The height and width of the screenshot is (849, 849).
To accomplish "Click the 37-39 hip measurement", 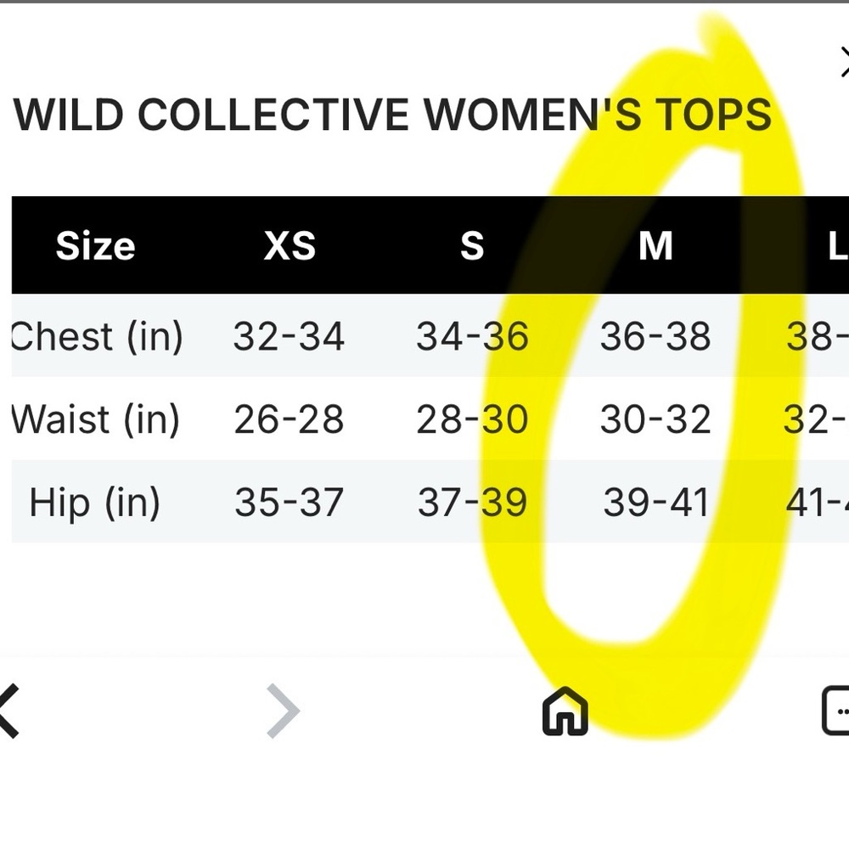I will (x=472, y=503).
